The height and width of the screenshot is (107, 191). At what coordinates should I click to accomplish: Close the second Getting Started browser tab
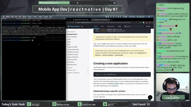109,20
